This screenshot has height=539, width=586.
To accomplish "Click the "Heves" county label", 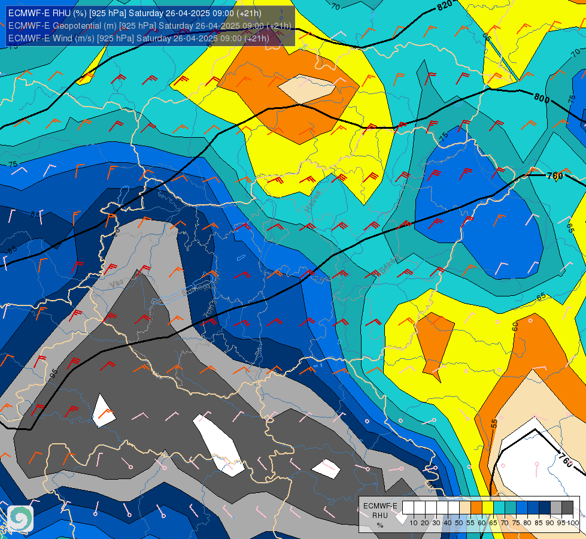I will click(x=313, y=201).
